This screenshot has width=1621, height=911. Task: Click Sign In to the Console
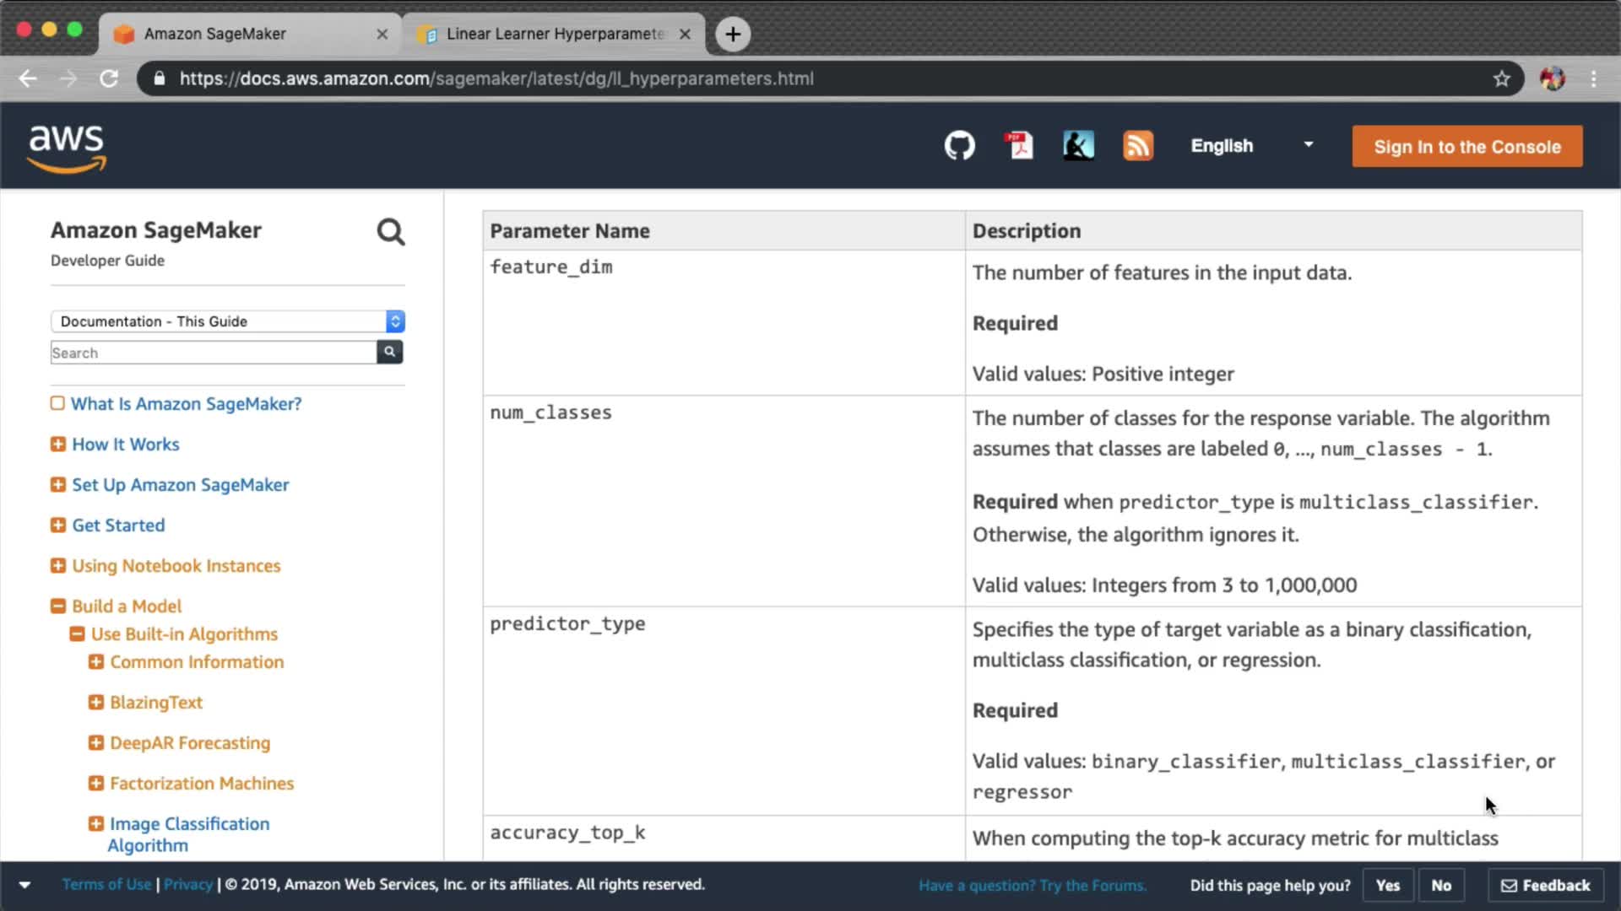tap(1466, 147)
